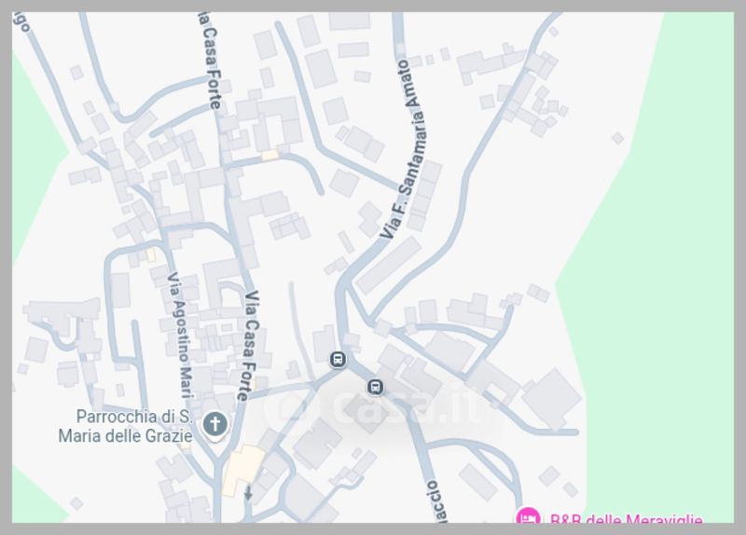Screen dimensions: 746x535
Task: Open the B&B delle Meraviglie label
Action: click(626, 519)
